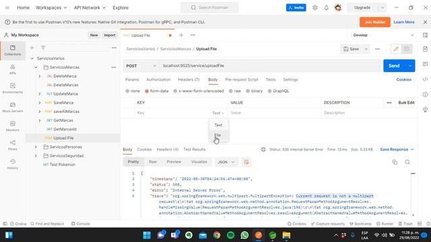Click the network globe icon beside status

point(263,149)
